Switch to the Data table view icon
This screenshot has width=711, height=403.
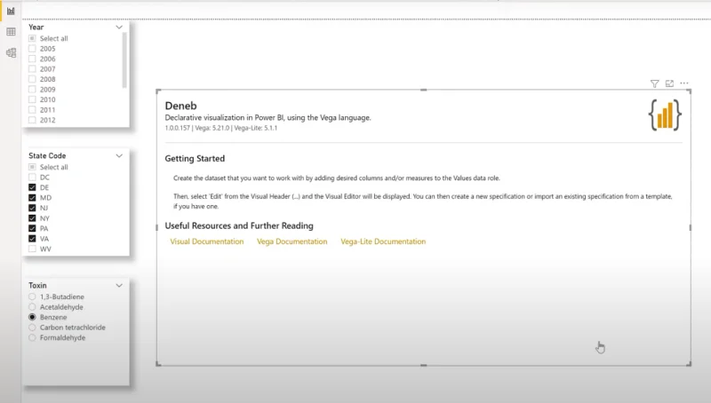click(11, 32)
